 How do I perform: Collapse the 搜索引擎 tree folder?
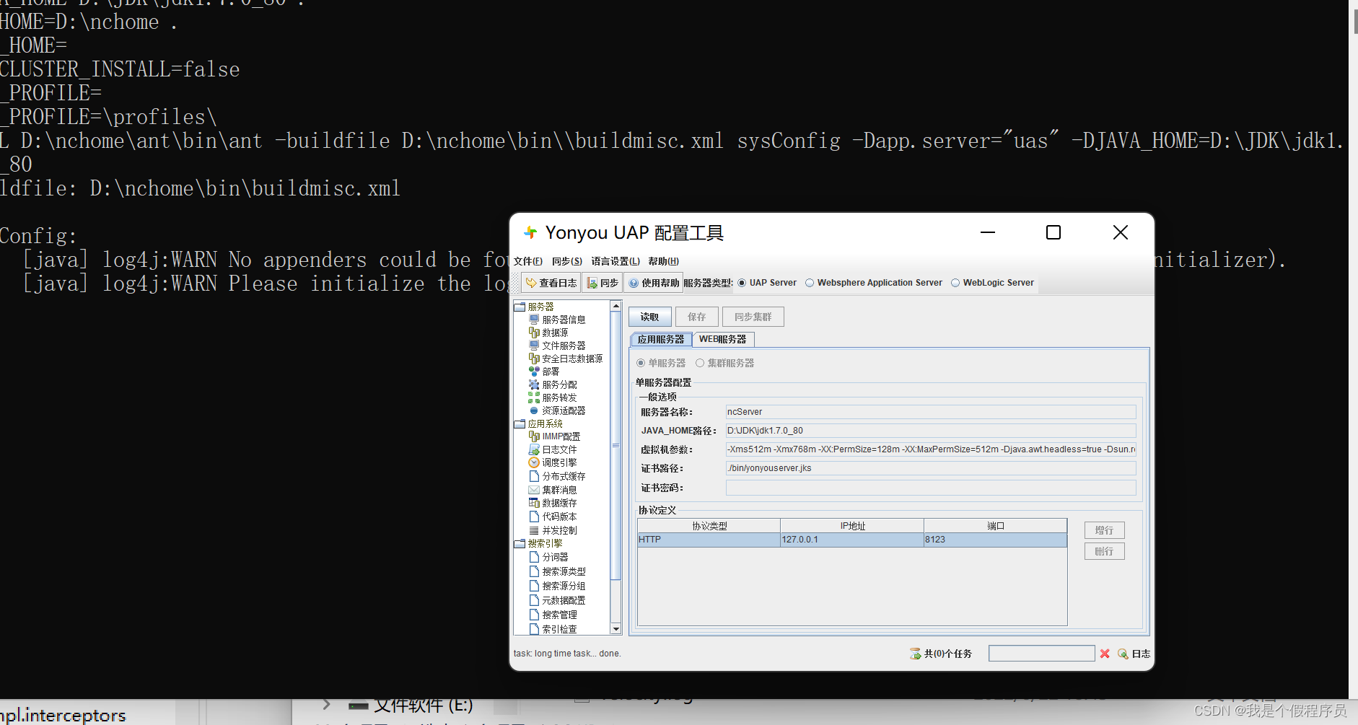(x=520, y=543)
